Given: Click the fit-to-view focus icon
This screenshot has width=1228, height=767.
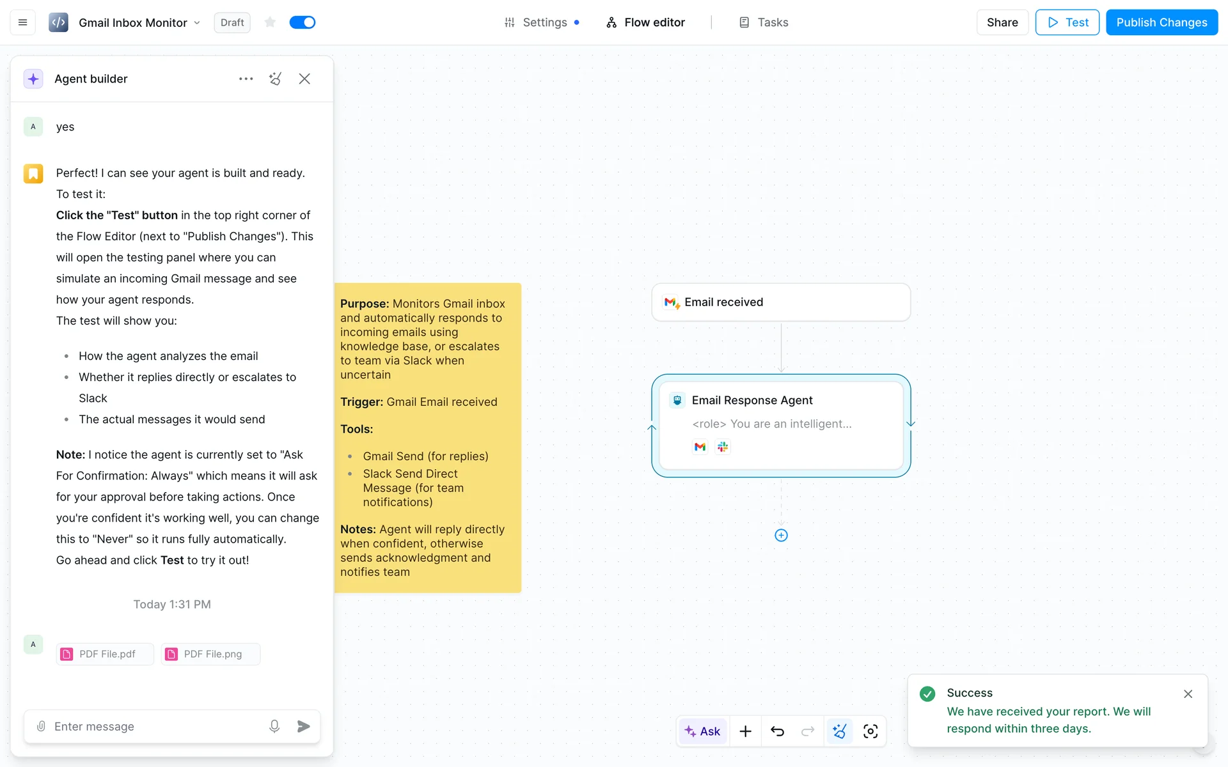Looking at the screenshot, I should (870, 731).
